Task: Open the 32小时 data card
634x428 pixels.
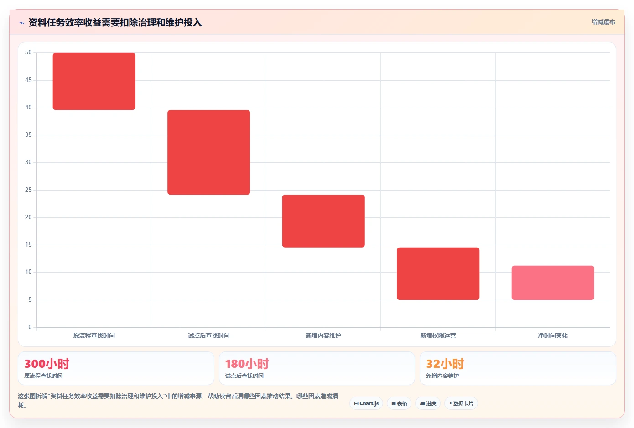Action: (x=518, y=368)
